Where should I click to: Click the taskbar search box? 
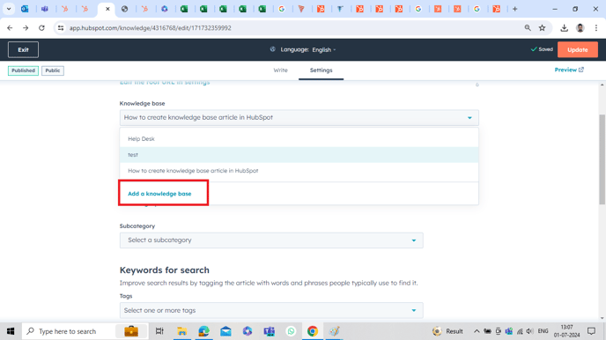pyautogui.click(x=85, y=331)
